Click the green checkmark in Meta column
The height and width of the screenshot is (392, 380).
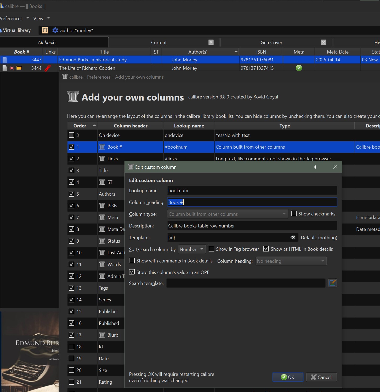click(299, 68)
